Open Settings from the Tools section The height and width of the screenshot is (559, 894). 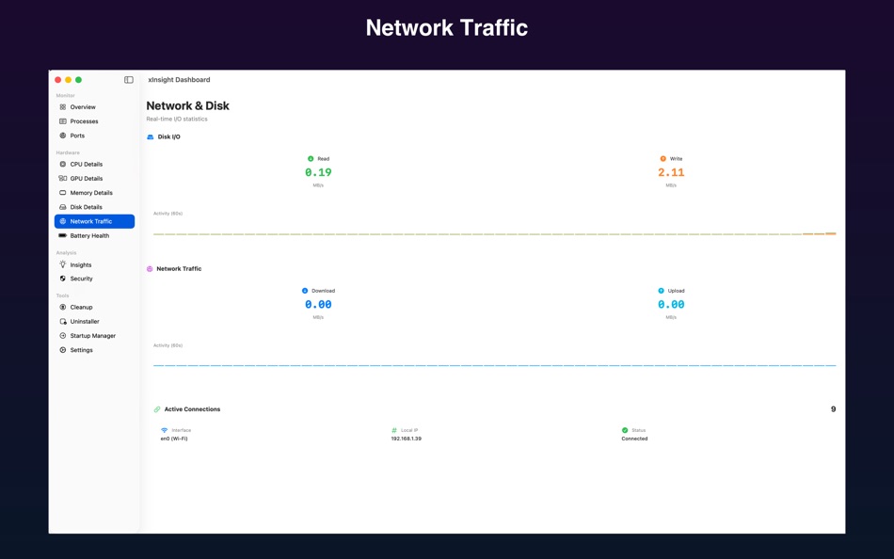coord(81,349)
